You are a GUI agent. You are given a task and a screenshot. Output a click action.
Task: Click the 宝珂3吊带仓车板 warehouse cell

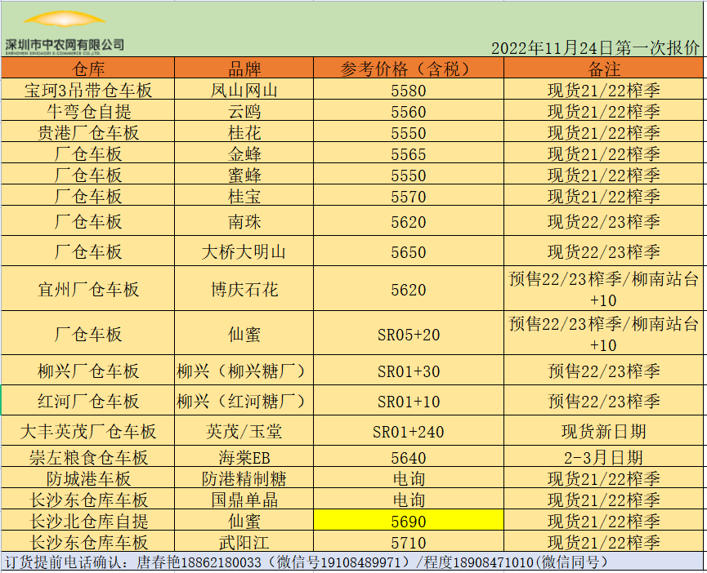(88, 90)
